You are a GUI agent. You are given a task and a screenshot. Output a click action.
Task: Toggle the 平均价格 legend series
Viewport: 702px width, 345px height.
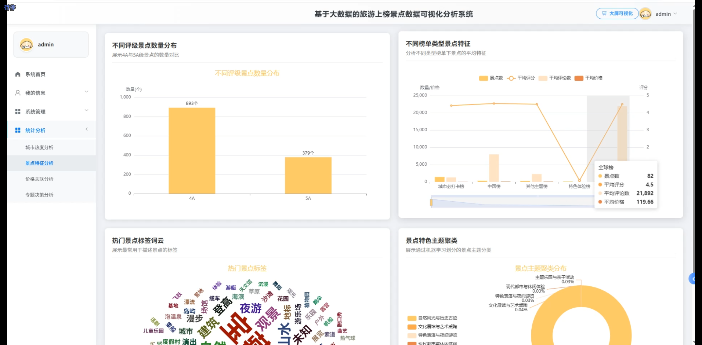coord(589,78)
